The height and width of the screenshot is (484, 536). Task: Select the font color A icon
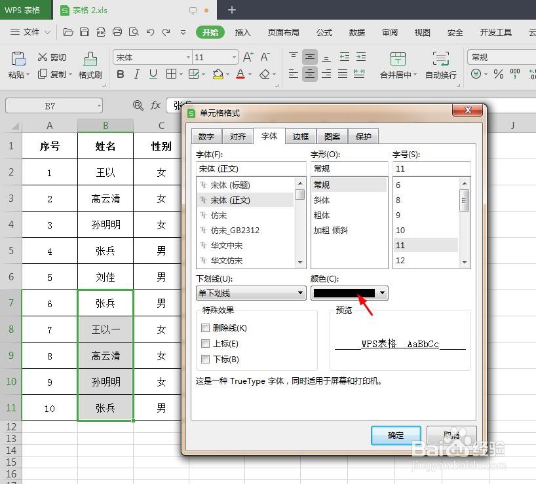pos(241,74)
